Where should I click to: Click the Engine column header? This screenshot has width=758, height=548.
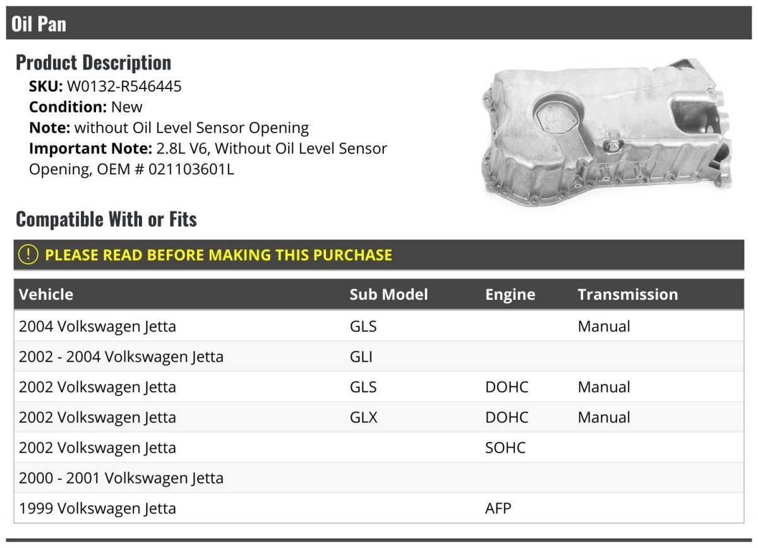pos(510,294)
